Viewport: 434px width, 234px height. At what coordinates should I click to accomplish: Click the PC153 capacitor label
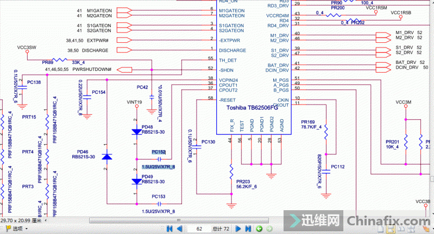point(158,197)
